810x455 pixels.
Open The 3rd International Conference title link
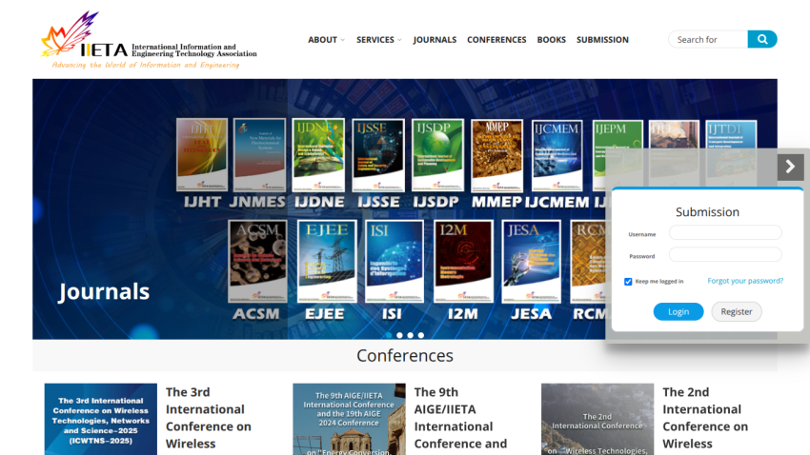coord(208,418)
